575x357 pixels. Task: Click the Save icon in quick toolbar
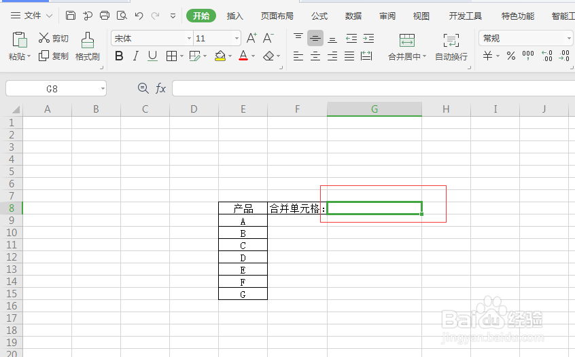(71, 16)
